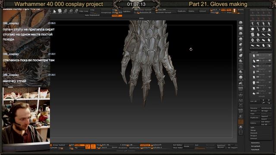The image size is (276, 155).
Task: Click the stream timer reading 01:07:13
Action: coord(136,4)
